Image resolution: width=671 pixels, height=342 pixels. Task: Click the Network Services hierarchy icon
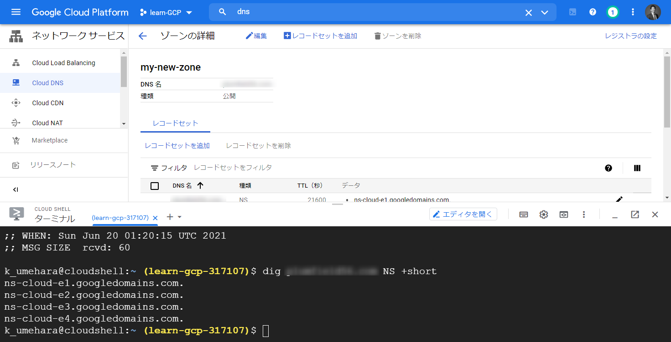coord(16,36)
